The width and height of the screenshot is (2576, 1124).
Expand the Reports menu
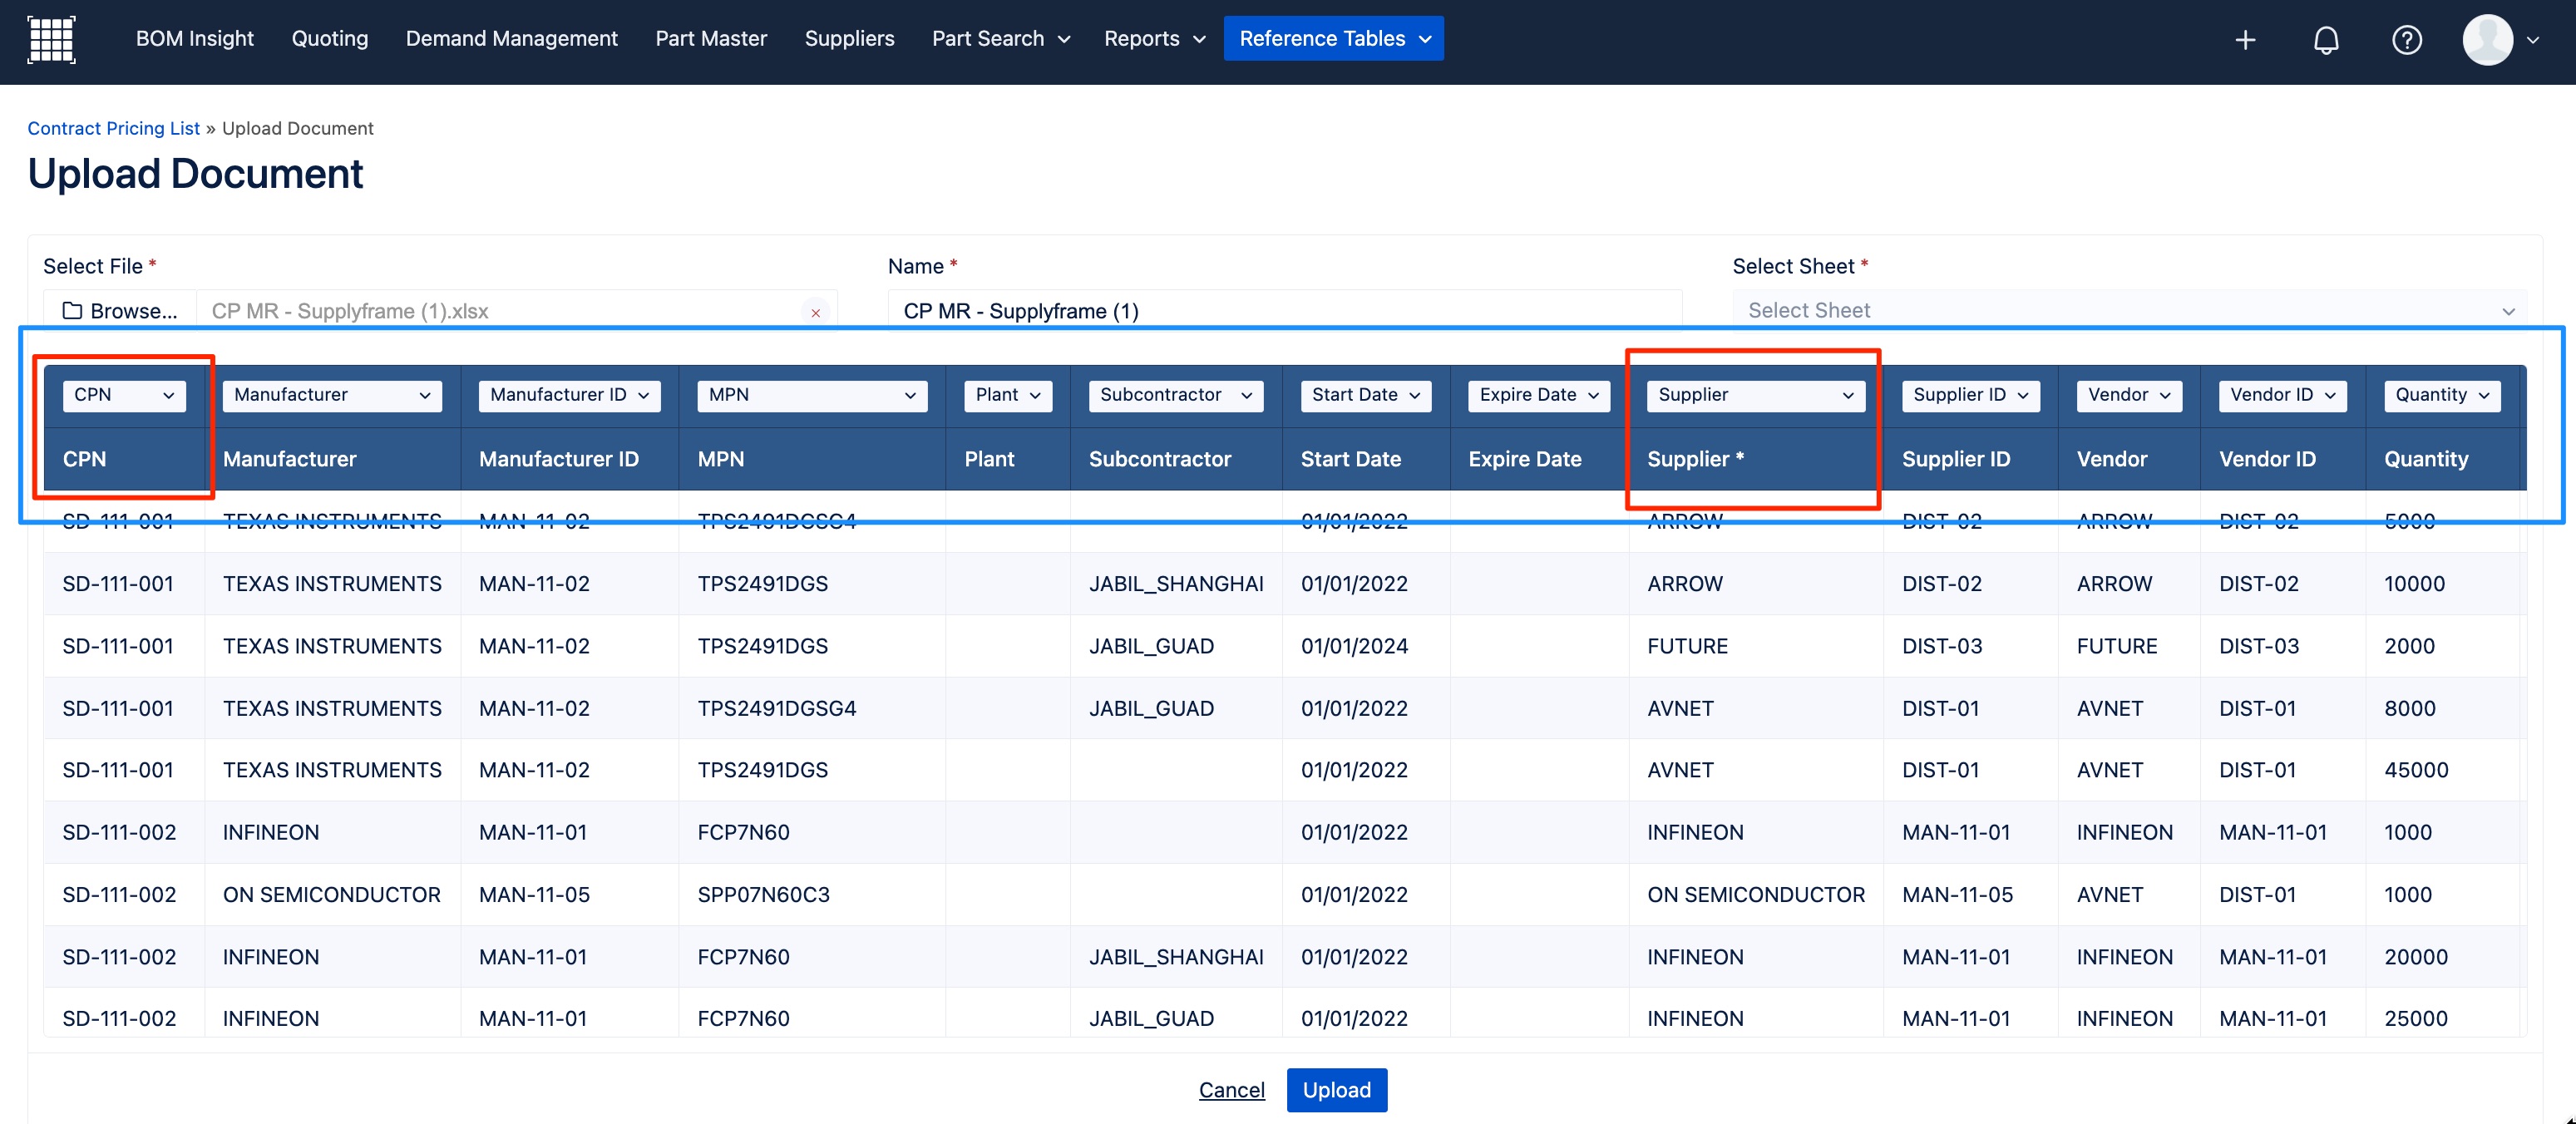coord(1154,38)
